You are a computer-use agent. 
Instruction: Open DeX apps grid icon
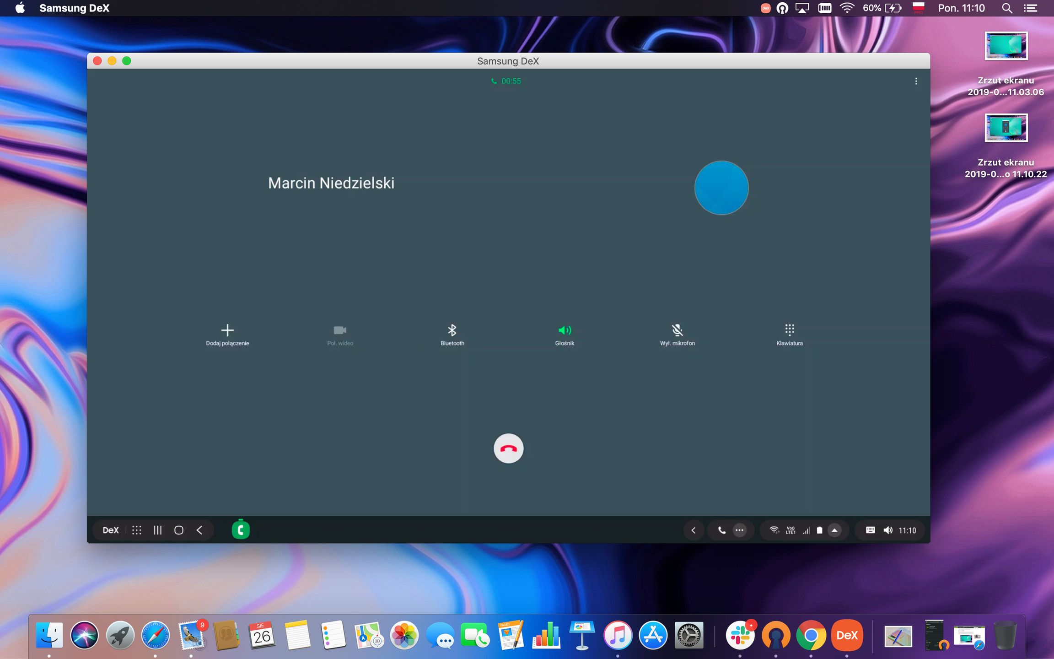click(x=136, y=530)
